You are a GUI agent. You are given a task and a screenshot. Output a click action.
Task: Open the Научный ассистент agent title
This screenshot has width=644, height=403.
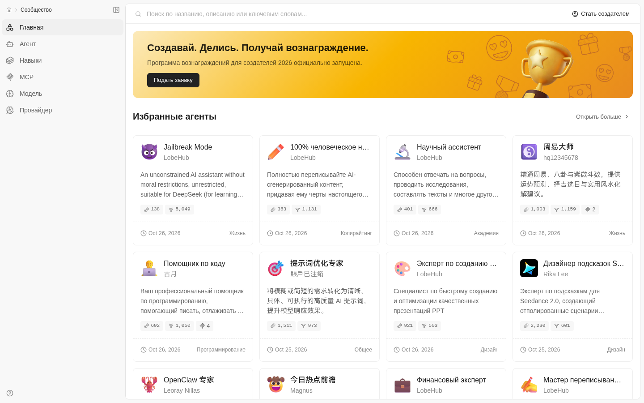click(449, 147)
